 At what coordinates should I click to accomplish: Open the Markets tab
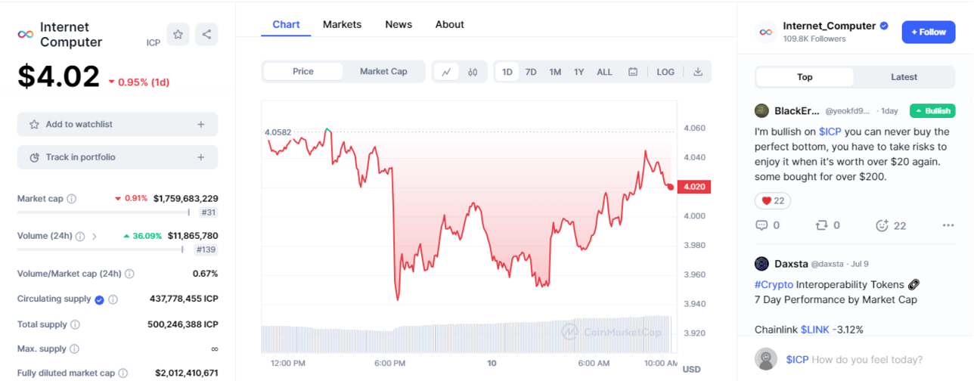coord(342,24)
